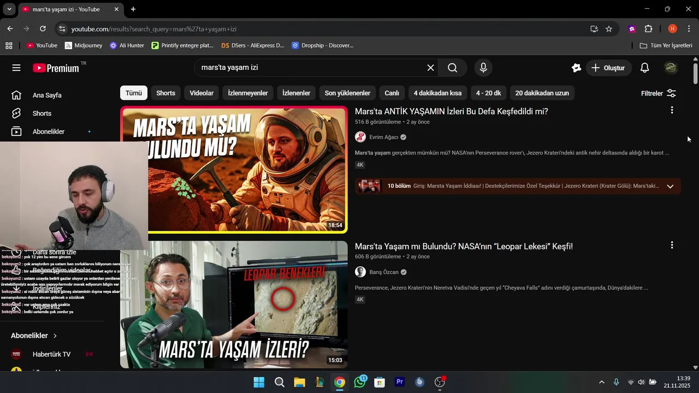Open Barış Özcan channel name link
The width and height of the screenshot is (699, 393).
pyautogui.click(x=384, y=272)
